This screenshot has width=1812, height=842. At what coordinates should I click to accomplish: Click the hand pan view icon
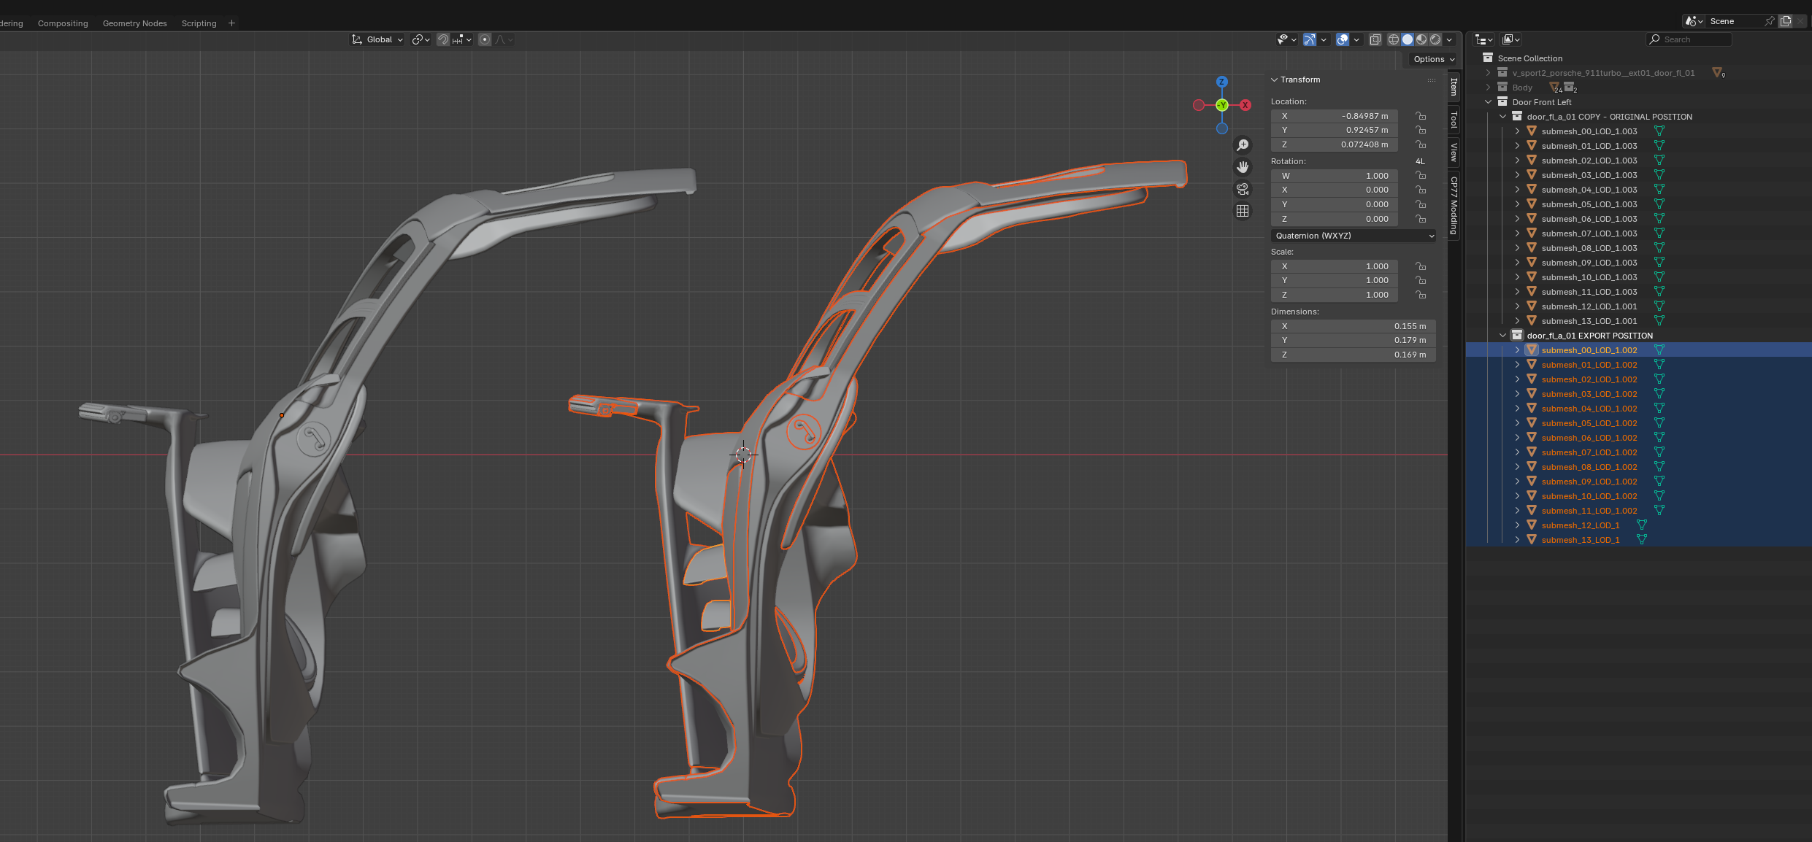pyautogui.click(x=1243, y=167)
